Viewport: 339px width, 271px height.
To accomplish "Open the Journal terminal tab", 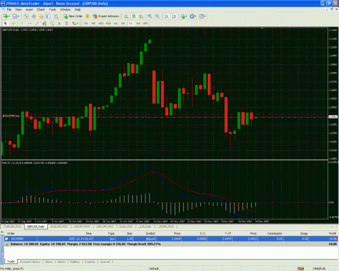I will pos(105,262).
